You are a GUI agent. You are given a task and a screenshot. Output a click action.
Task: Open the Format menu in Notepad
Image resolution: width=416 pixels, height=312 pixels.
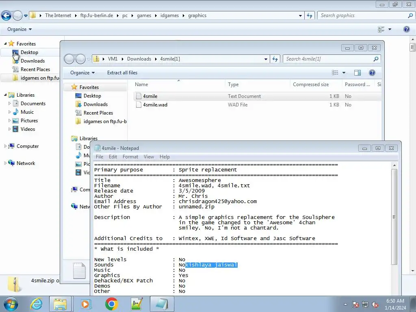[130, 157]
